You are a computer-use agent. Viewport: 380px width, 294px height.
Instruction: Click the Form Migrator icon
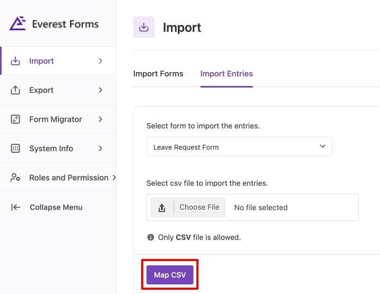click(15, 119)
